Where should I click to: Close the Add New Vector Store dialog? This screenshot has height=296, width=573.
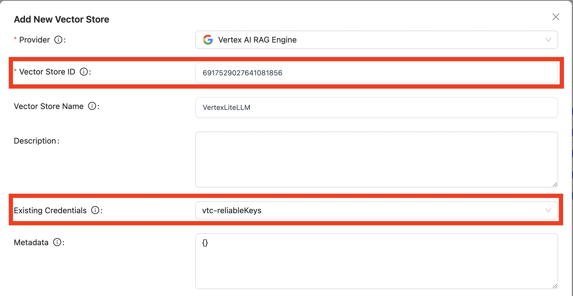(x=556, y=17)
